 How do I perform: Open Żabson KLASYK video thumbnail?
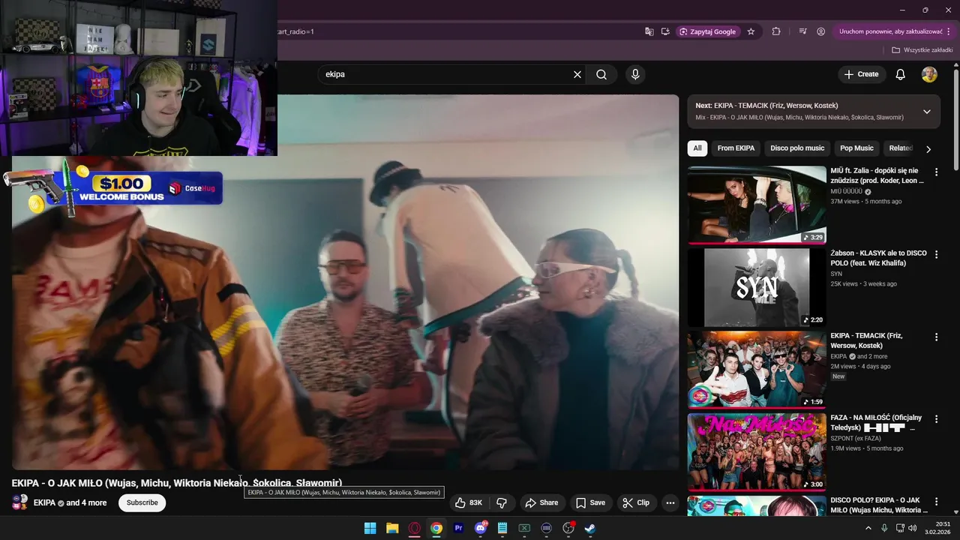click(757, 287)
